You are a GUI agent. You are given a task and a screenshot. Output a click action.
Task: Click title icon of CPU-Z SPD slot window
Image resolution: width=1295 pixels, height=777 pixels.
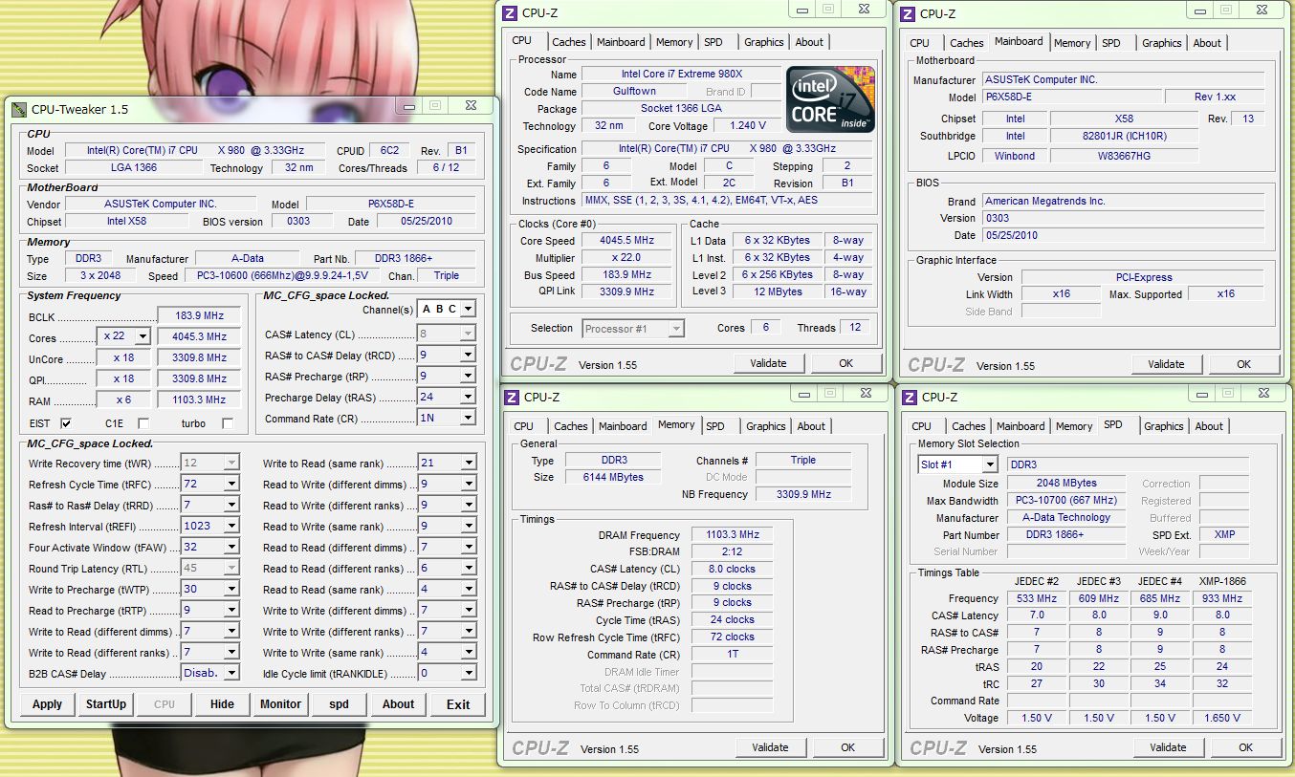910,397
